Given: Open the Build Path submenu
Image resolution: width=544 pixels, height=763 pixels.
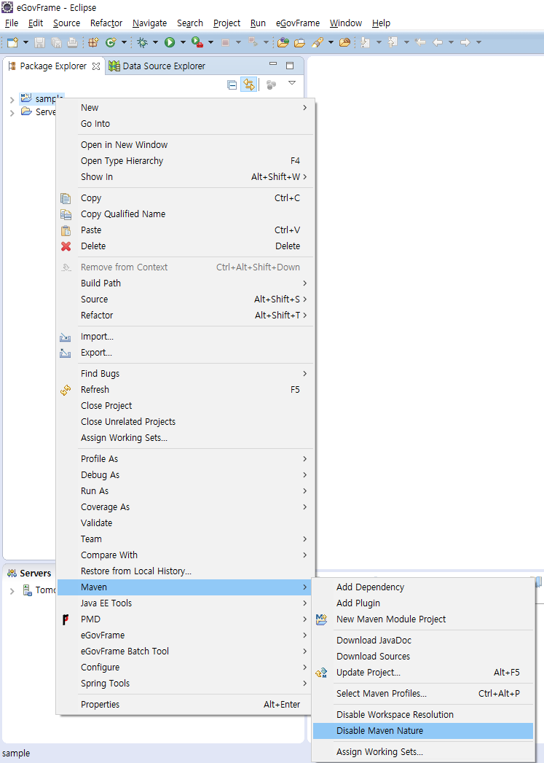Looking at the screenshot, I should (x=100, y=283).
